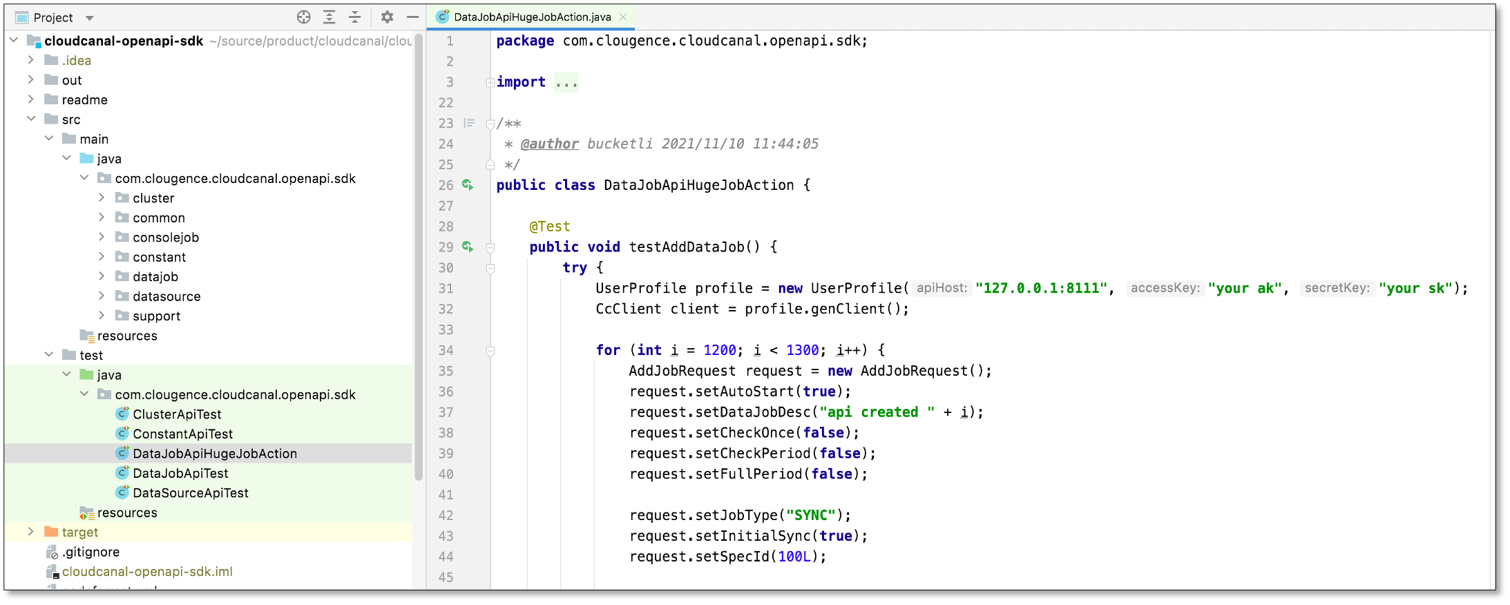The height and width of the screenshot is (605, 1510).
Task: Select the DataJobApiHugeJobAction.java editor tab
Action: [532, 17]
